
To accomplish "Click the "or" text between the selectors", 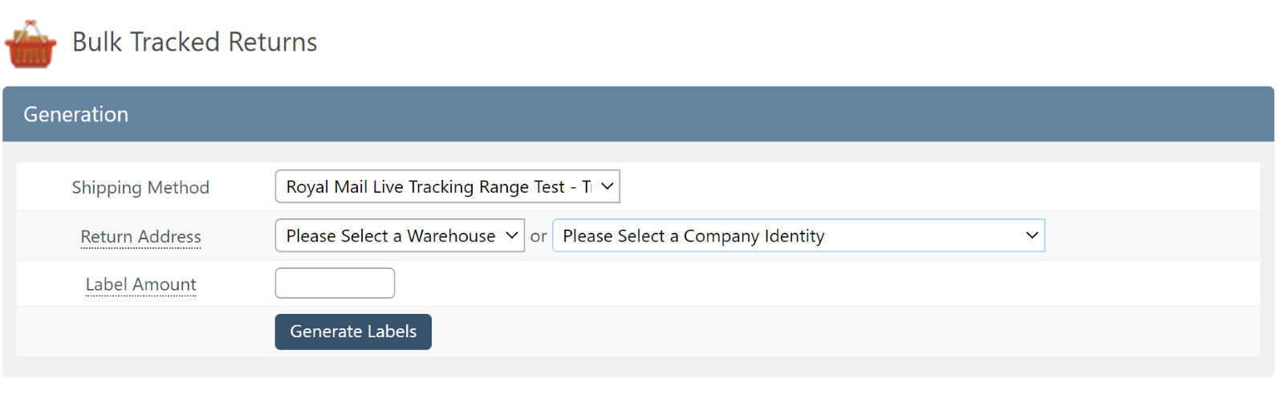I will coord(538,237).
